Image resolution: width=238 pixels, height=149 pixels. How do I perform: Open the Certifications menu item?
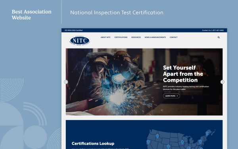[x=121, y=37]
